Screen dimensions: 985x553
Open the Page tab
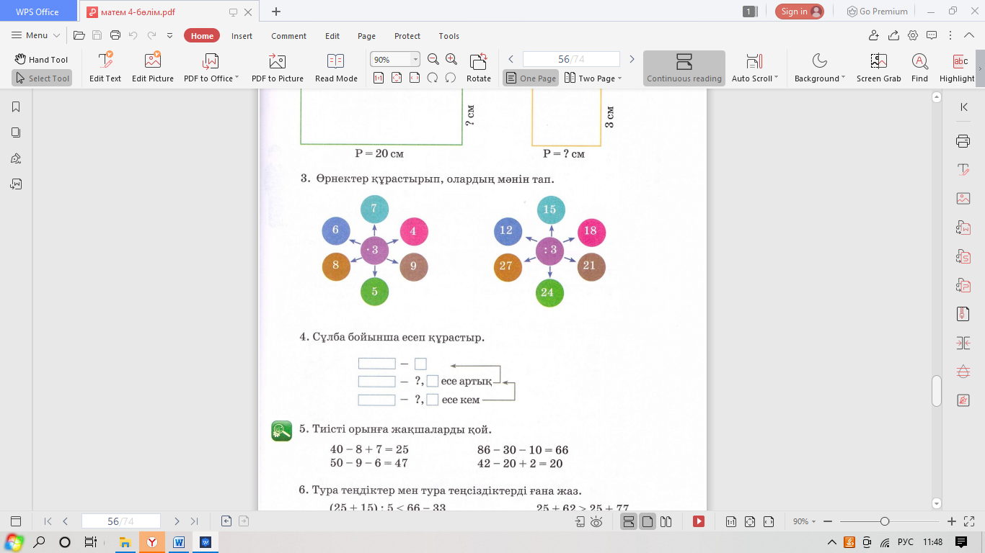(366, 36)
